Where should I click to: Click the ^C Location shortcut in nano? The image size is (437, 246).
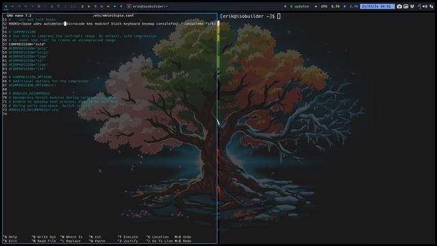click(x=158, y=237)
